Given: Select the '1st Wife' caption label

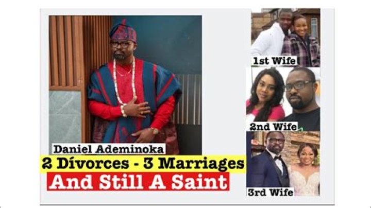Looking at the screenshot, I should click(275, 61).
